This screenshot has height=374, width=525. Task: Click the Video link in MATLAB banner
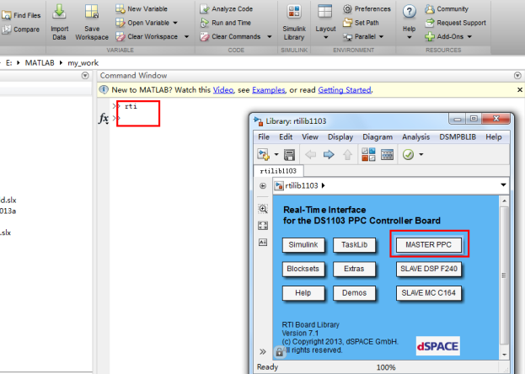(x=223, y=90)
